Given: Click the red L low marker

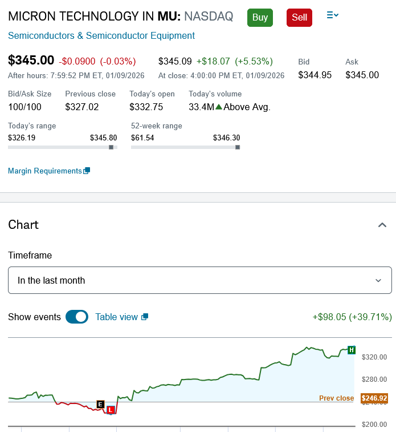Looking at the screenshot, I should [x=111, y=410].
